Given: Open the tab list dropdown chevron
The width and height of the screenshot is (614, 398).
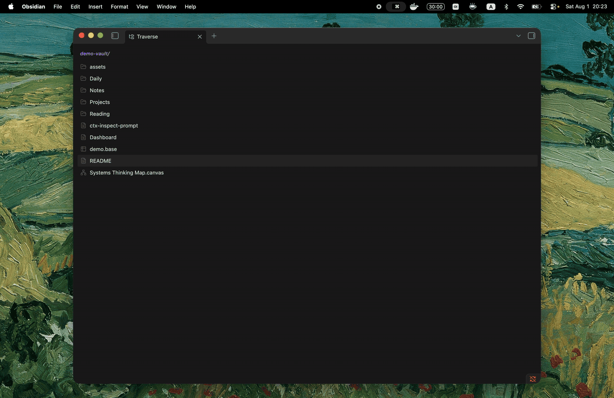Looking at the screenshot, I should (x=518, y=36).
